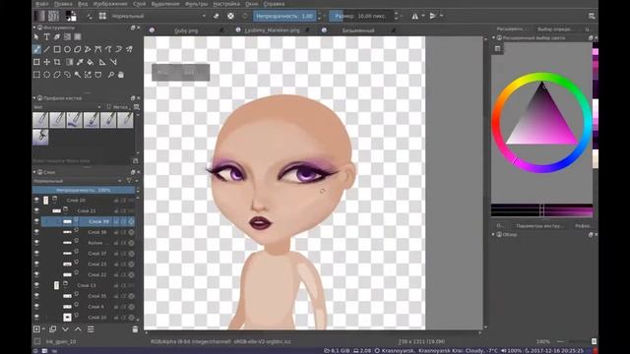Toggle visibility of layer Слой 37
Image resolution: width=630 pixels, height=354 pixels.
pyautogui.click(x=36, y=254)
